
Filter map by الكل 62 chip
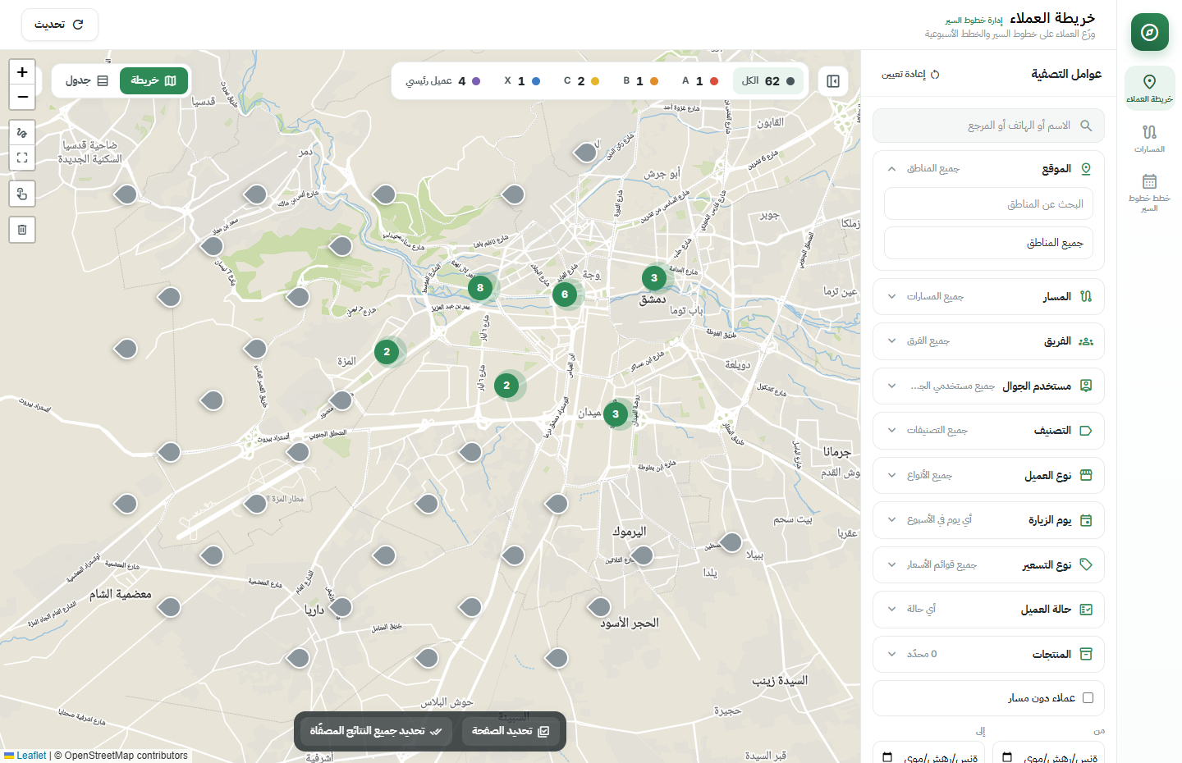coord(768,81)
